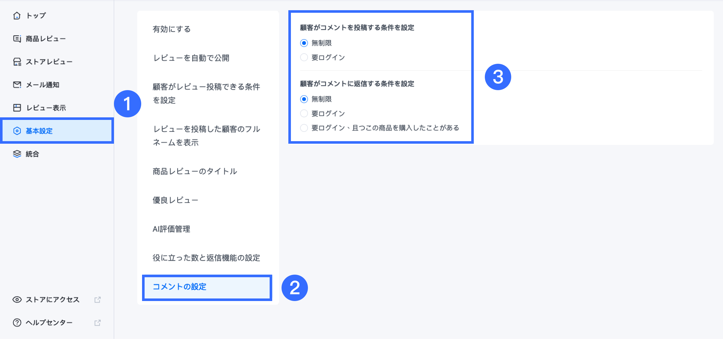Click external link icon beside ストアにアクセス
This screenshot has height=339, width=723.
pyautogui.click(x=98, y=300)
